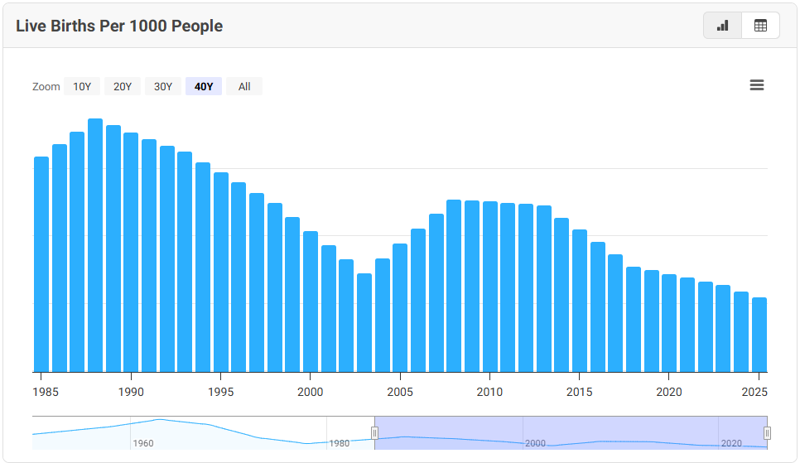Click the left navigator range handle
Image resolution: width=800 pixels, height=463 pixels.
pyautogui.click(x=374, y=433)
